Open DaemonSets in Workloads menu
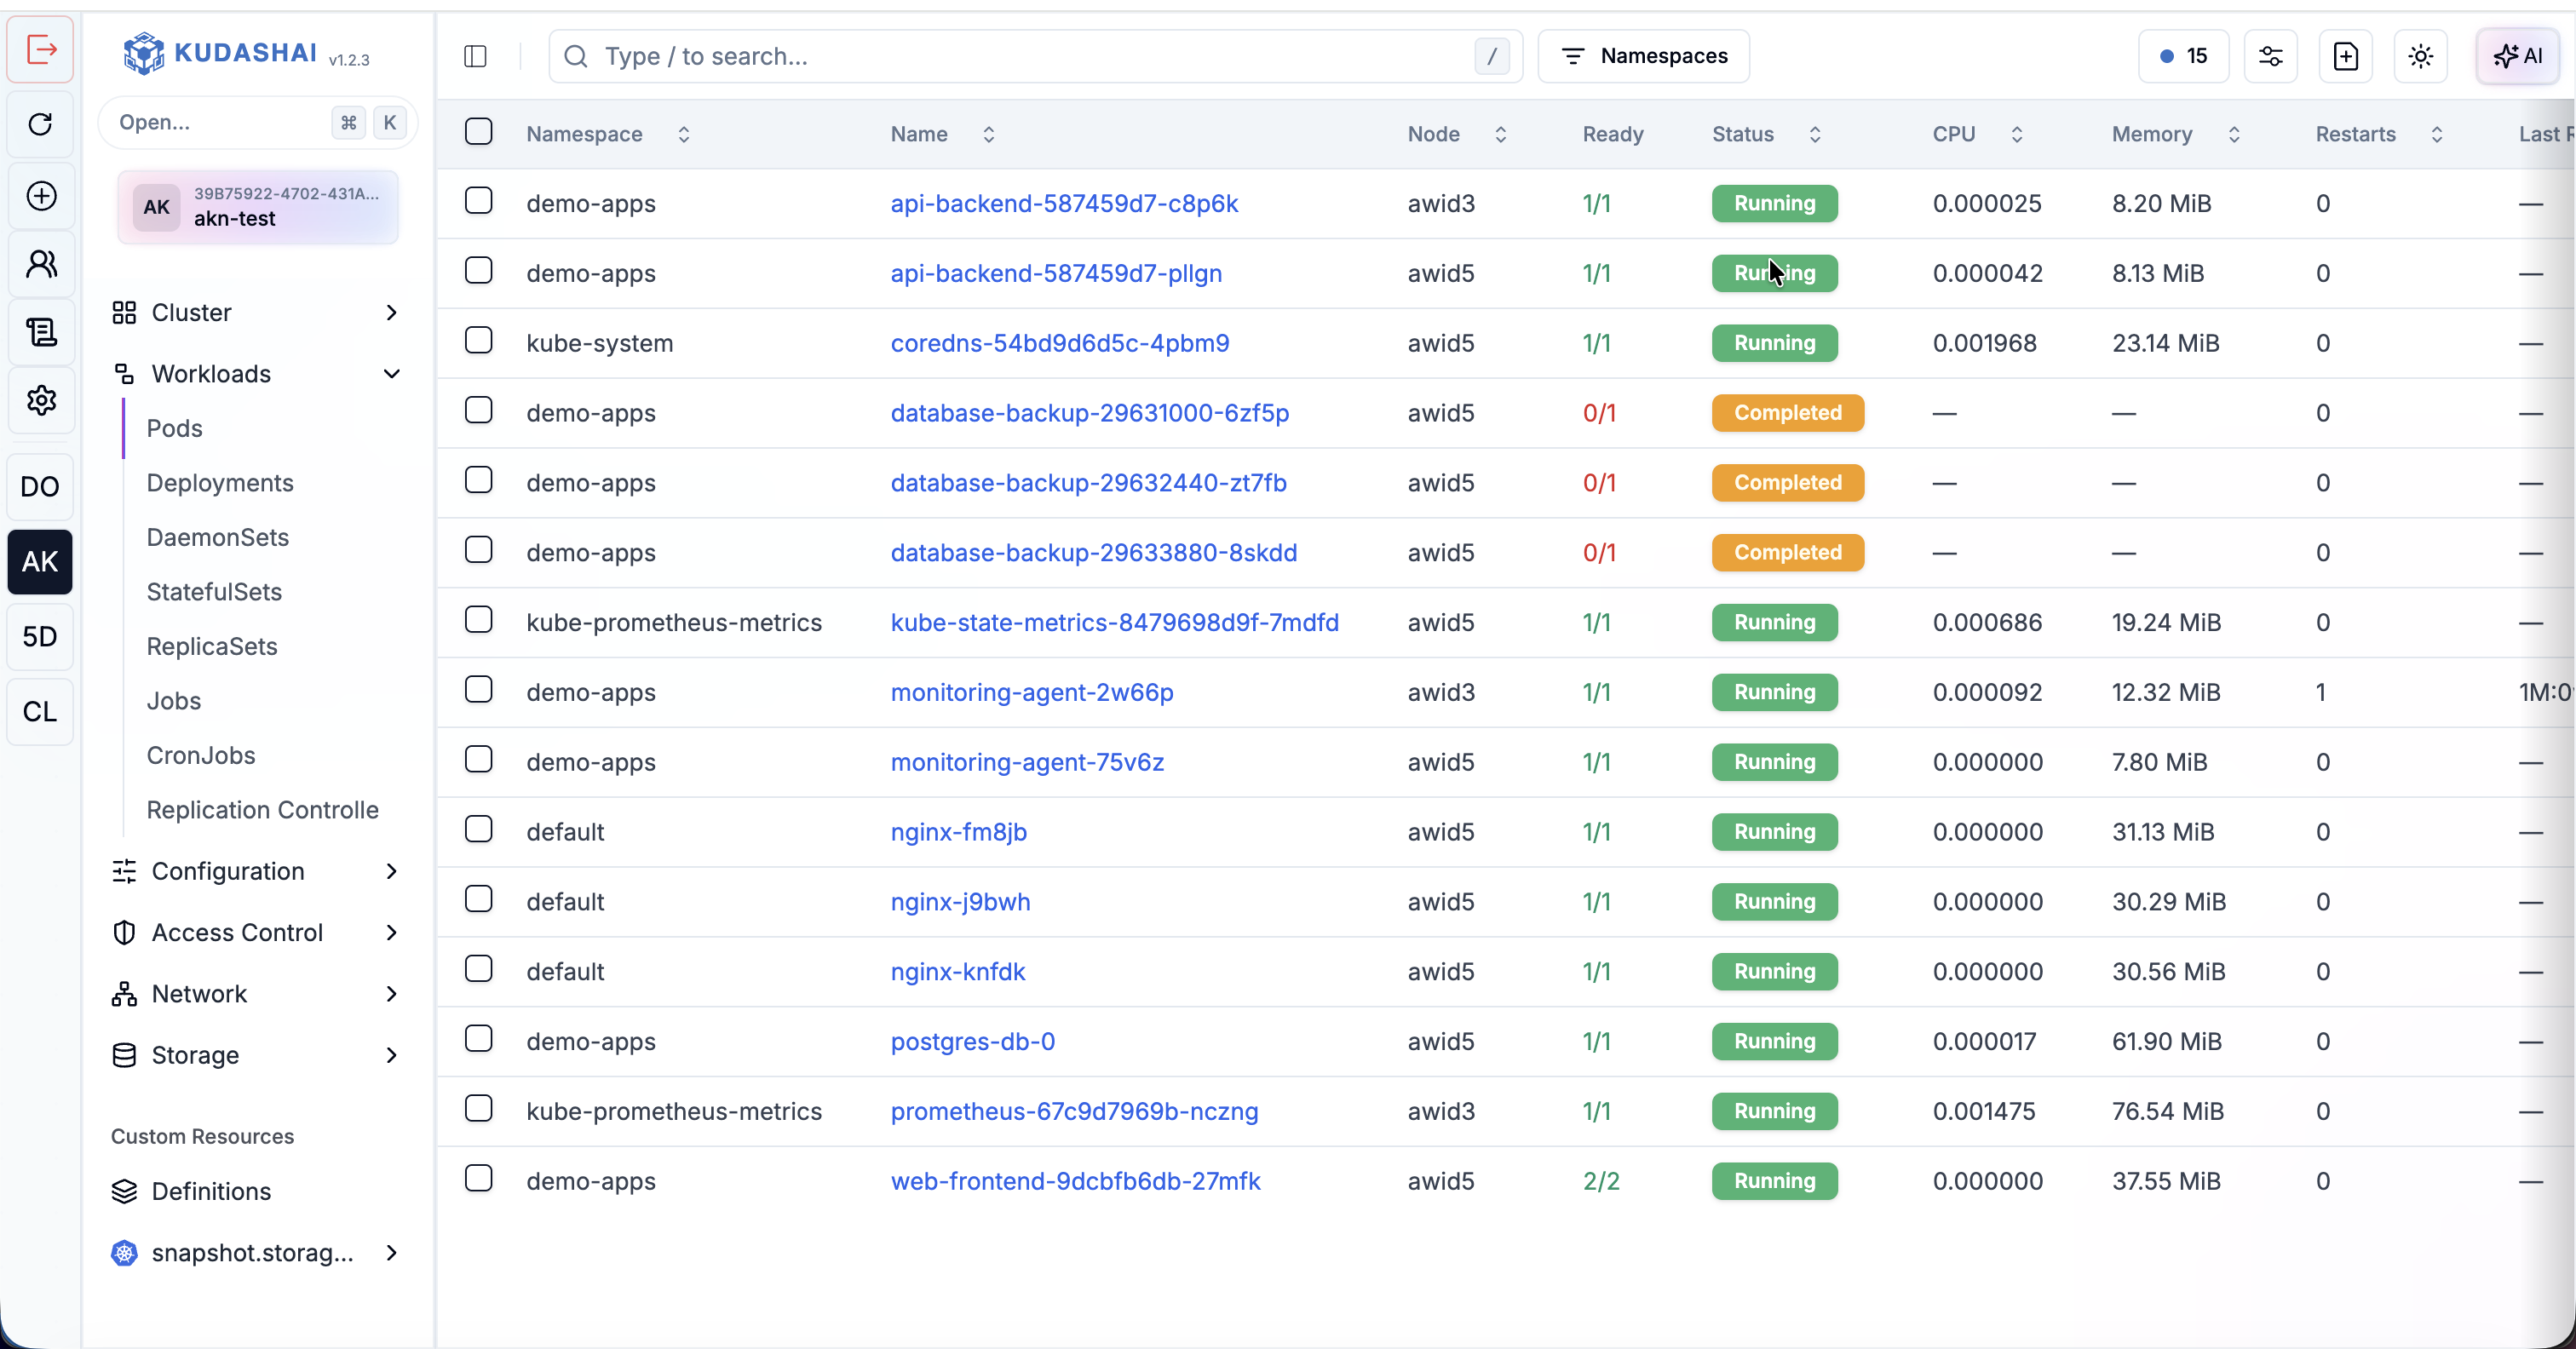The height and width of the screenshot is (1349, 2576). point(218,538)
